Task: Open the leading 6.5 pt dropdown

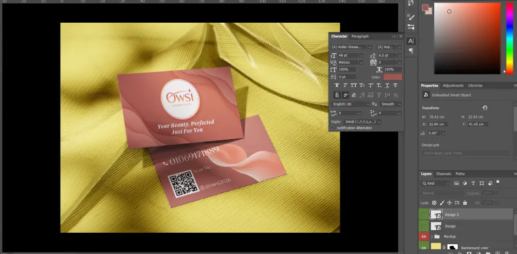Action: 399,55
